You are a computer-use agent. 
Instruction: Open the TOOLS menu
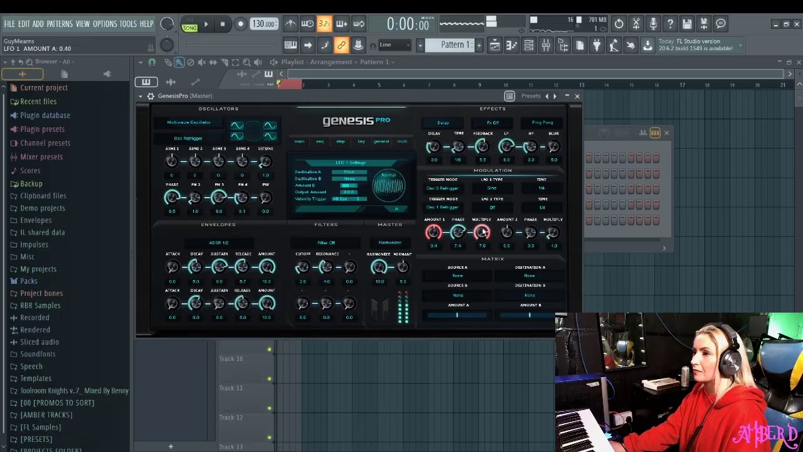pos(128,24)
